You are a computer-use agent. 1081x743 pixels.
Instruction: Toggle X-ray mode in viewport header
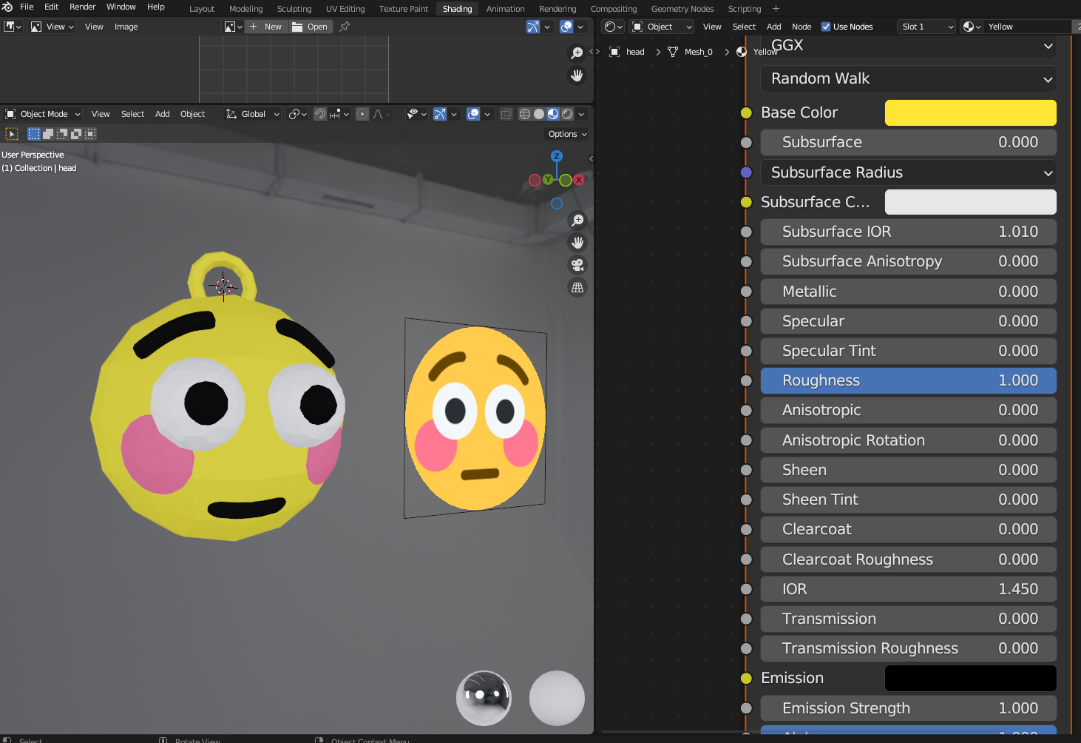click(x=506, y=114)
